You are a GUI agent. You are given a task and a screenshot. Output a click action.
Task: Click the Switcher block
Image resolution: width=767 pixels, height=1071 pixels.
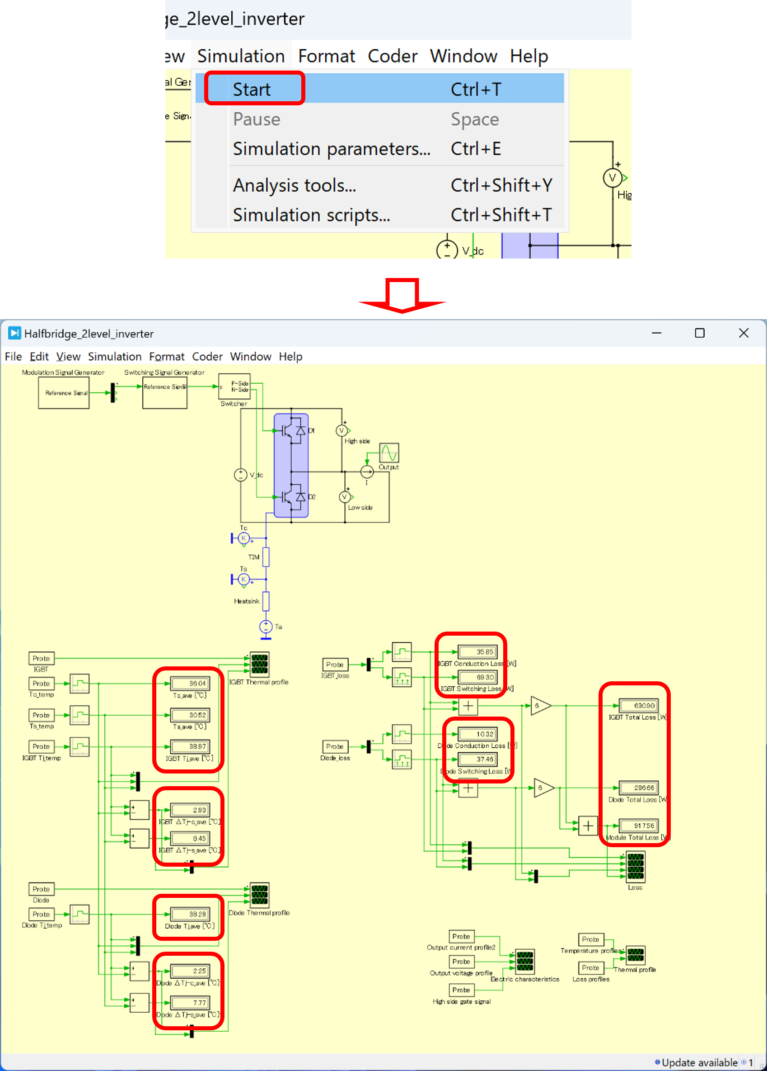point(234,387)
